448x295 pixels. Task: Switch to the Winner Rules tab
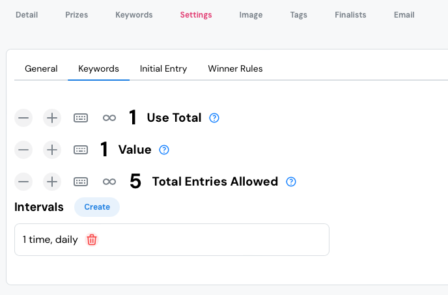235,68
